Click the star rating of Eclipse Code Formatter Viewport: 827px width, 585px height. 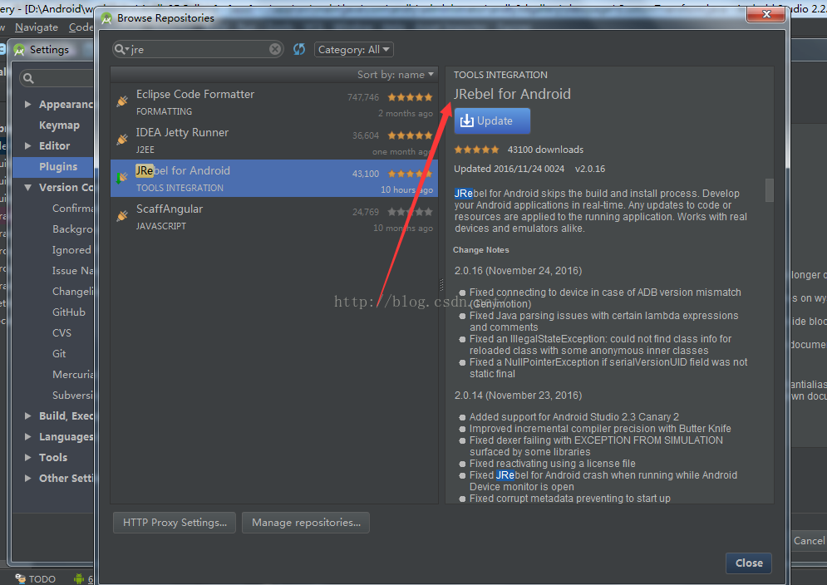pyautogui.click(x=410, y=97)
